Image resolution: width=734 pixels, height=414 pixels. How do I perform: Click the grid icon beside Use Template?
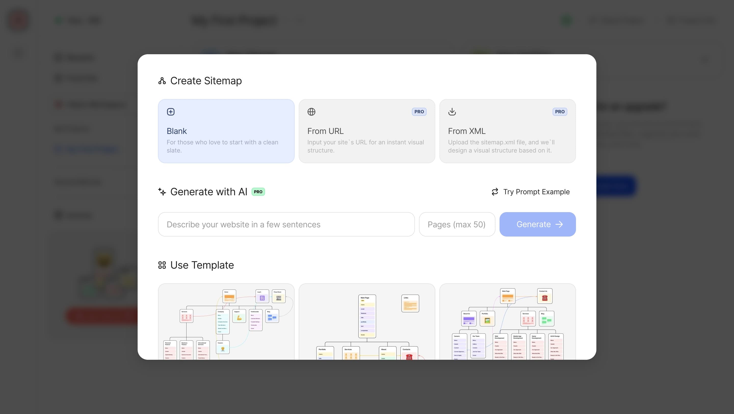[x=162, y=265]
